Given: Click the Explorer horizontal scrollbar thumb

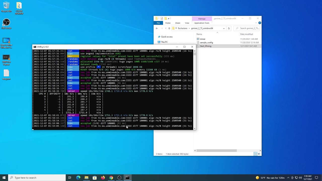Looking at the screenshot, I should (217, 151).
